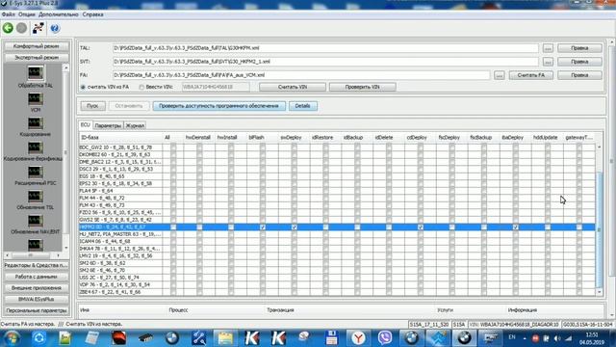Select the 'HU_NBT2, PIA_MASTER 63' row
This screenshot has width=616, height=347.
337,234
